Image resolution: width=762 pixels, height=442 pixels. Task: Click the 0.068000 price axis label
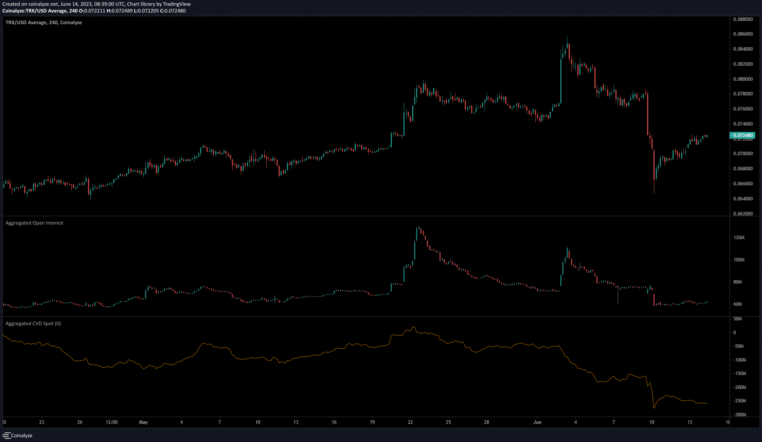pyautogui.click(x=743, y=169)
